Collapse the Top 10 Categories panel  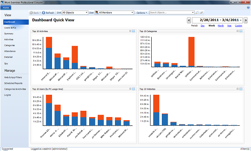pyautogui.click(x=238, y=31)
